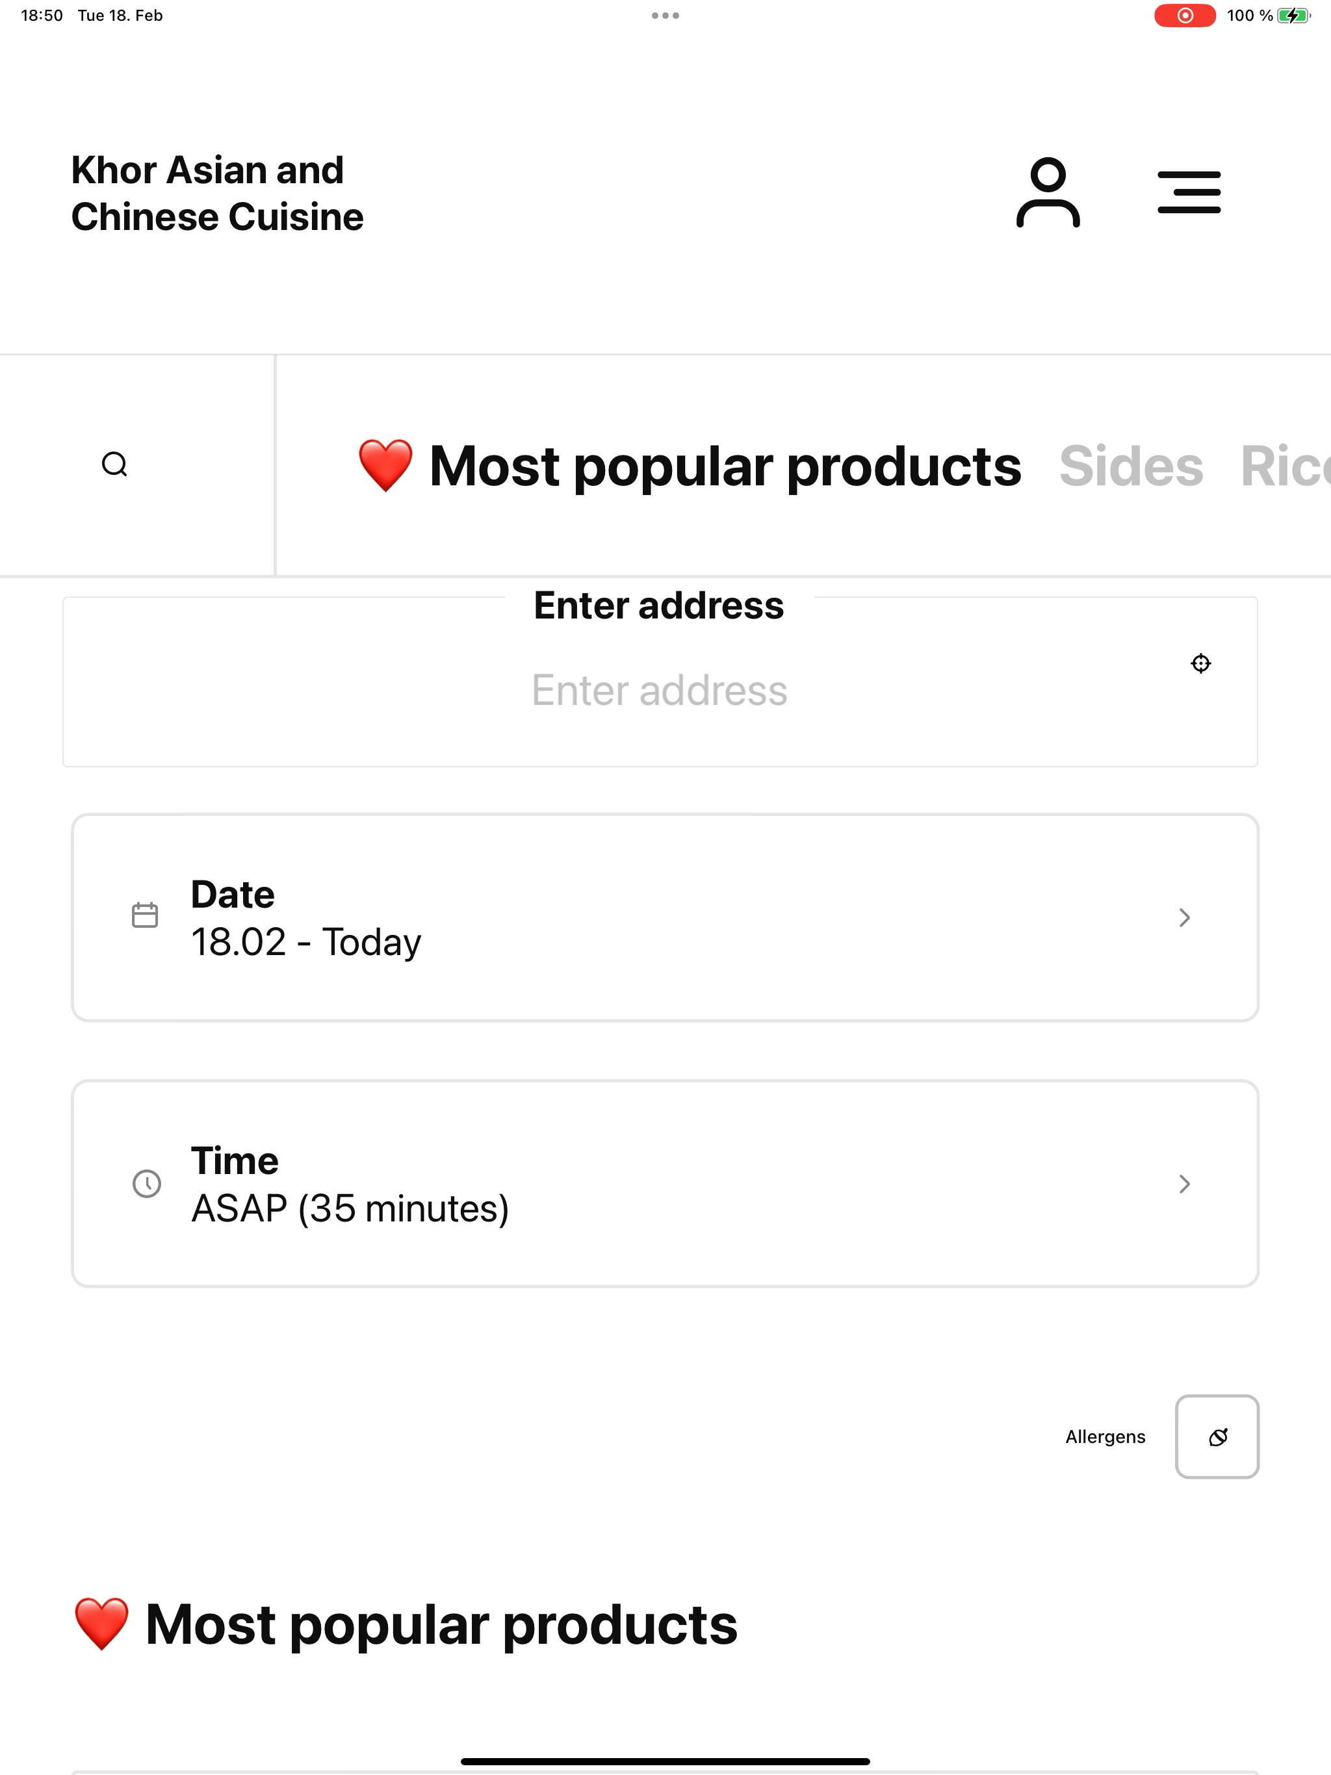1331x1775 pixels.
Task: Switch to the partially visible Rice tab
Action: tap(1286, 465)
